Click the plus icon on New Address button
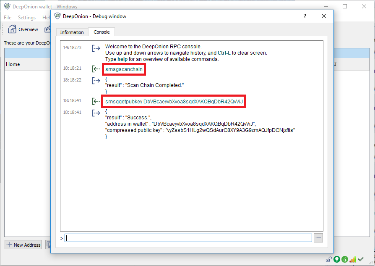This screenshot has width=375, height=266. [9, 245]
